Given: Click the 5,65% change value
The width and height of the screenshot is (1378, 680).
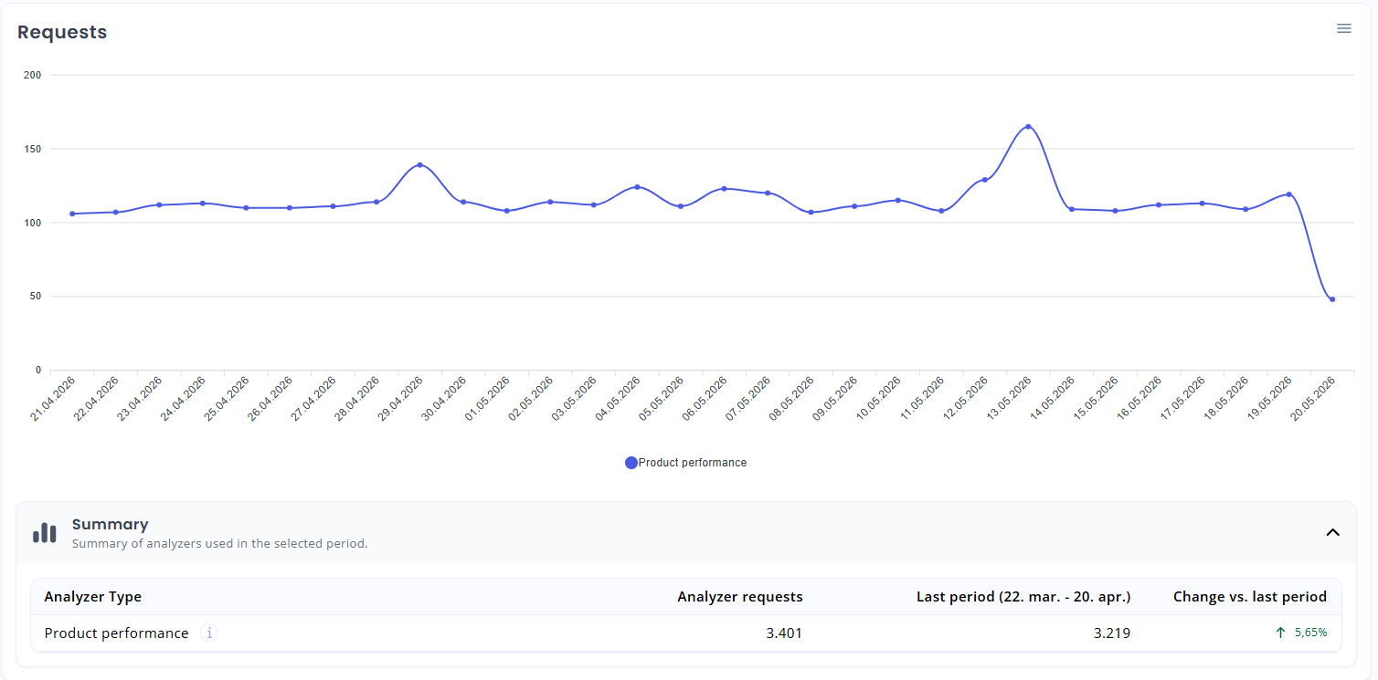Looking at the screenshot, I should click(x=1311, y=633).
